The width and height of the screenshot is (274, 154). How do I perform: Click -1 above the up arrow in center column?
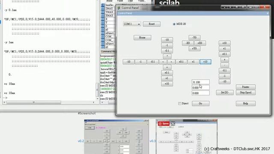167,45
